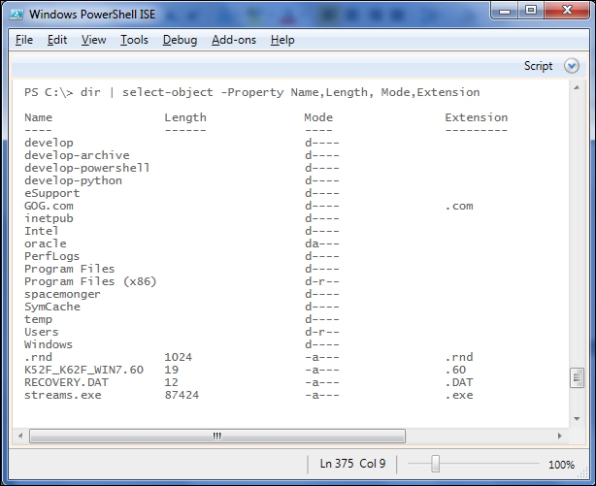
Task: Click the 100% zoom label
Action: (x=561, y=465)
